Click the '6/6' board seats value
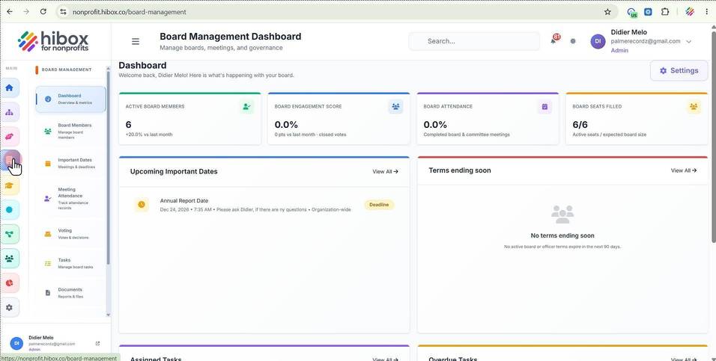 580,124
